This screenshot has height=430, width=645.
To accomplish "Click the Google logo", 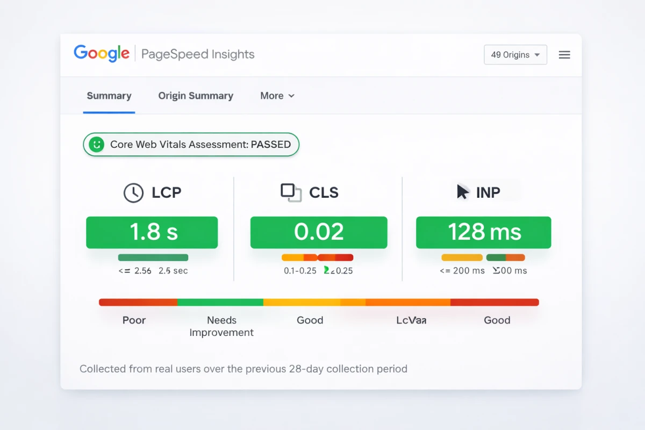I will coord(101,53).
